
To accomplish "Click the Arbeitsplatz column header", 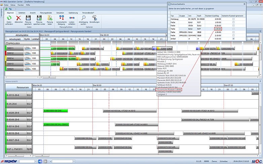I will point(15,39).
